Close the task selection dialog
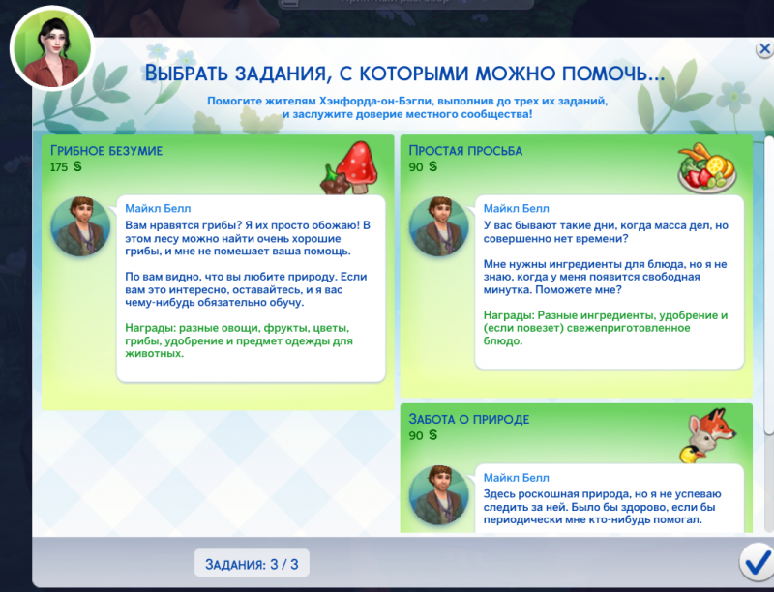 coord(764,48)
